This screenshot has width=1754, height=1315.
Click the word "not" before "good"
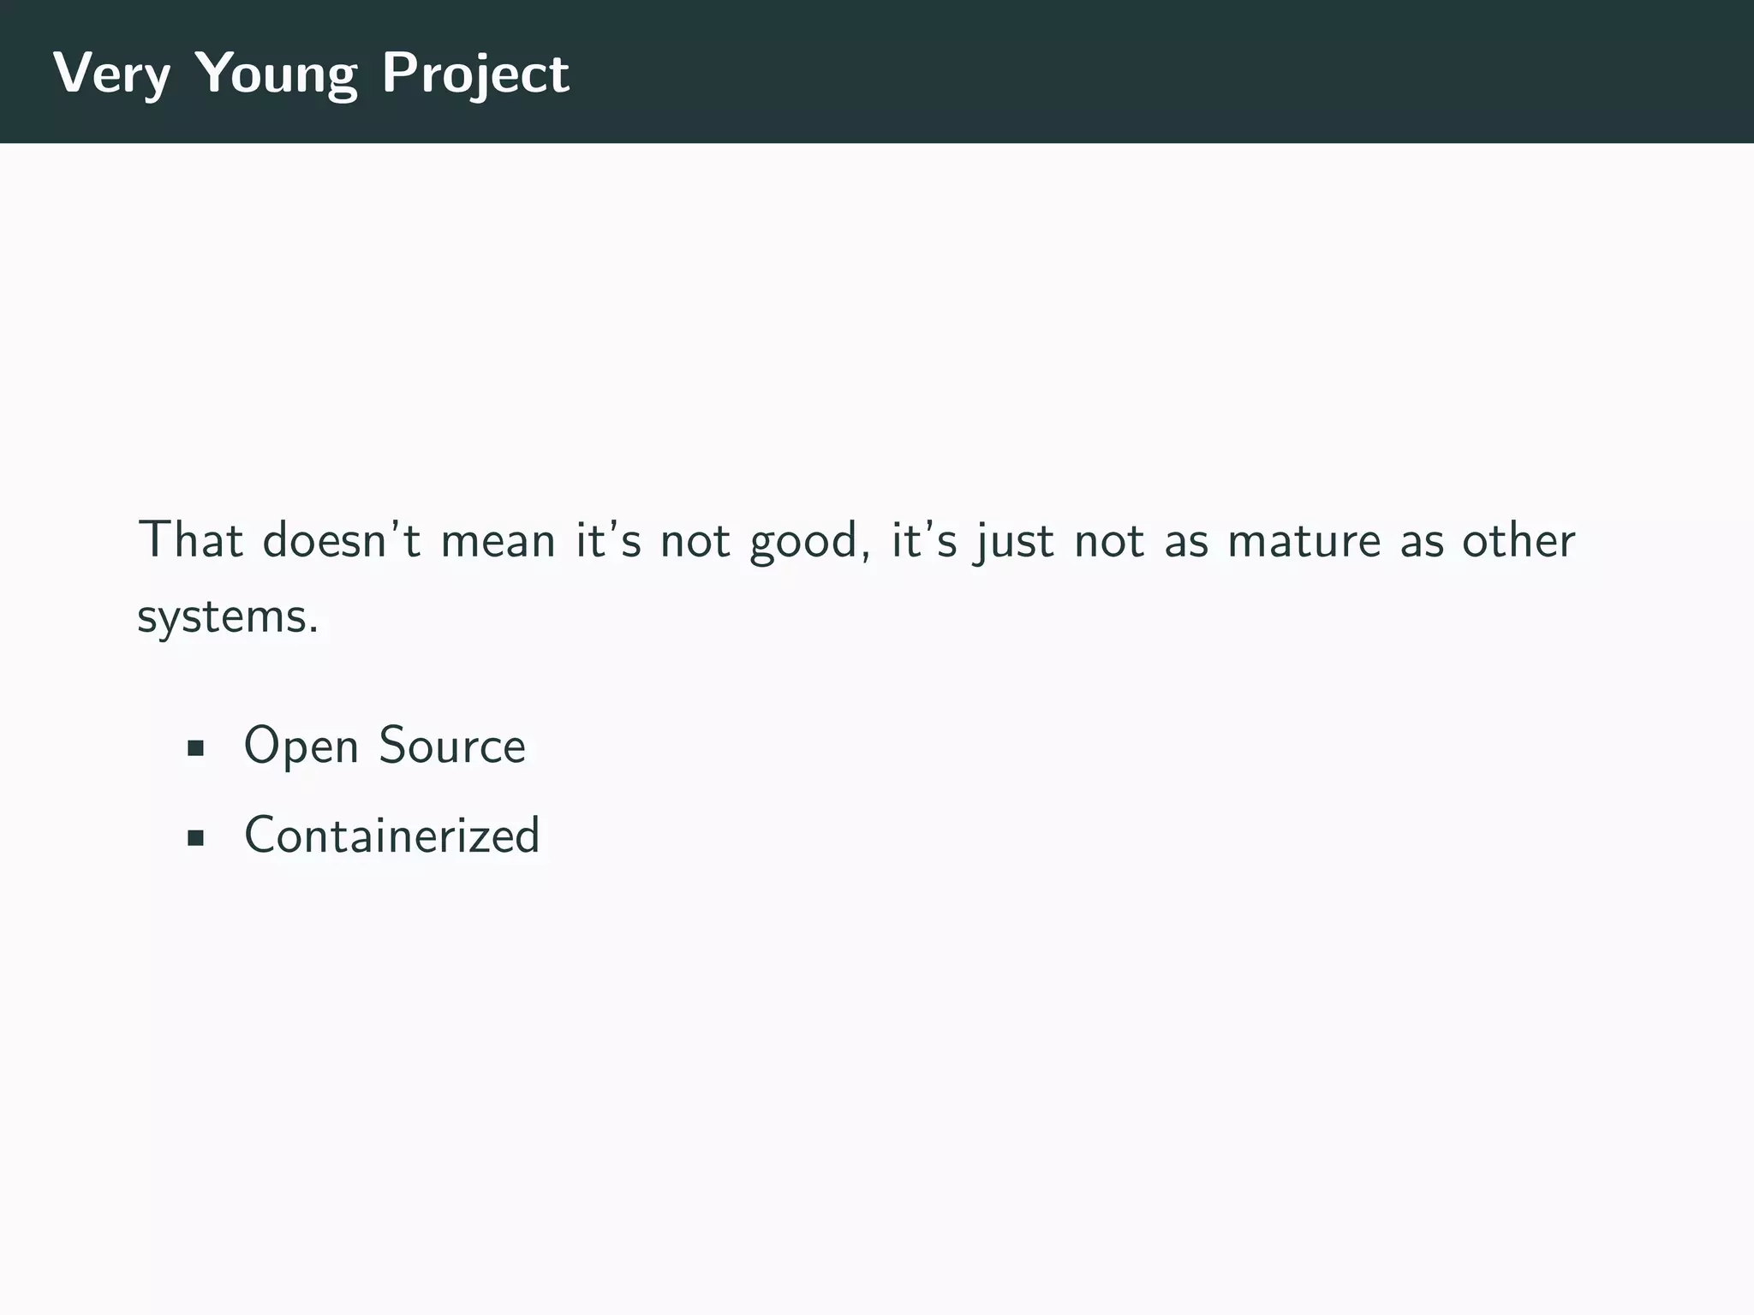pos(695,540)
